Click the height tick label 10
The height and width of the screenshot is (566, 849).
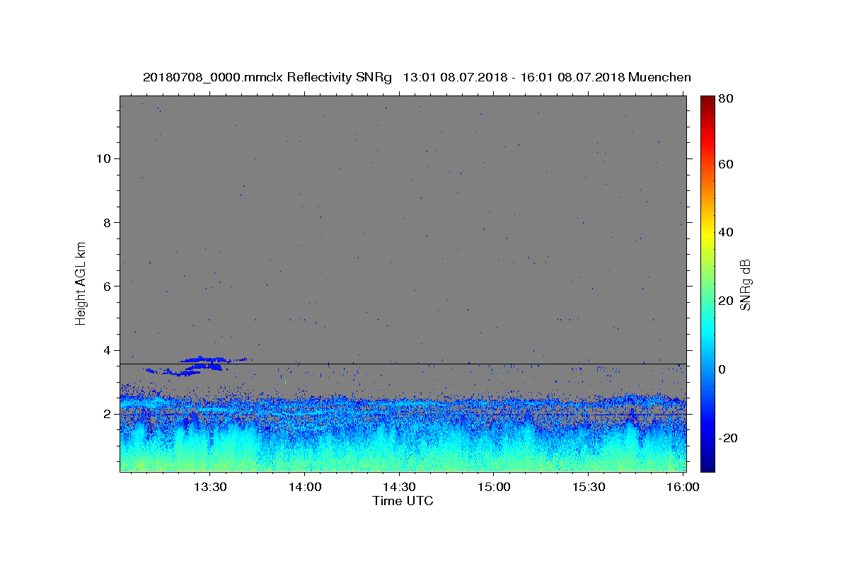click(x=103, y=158)
